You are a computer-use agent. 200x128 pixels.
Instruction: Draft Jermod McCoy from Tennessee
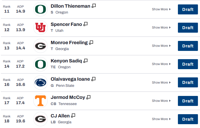point(188,101)
